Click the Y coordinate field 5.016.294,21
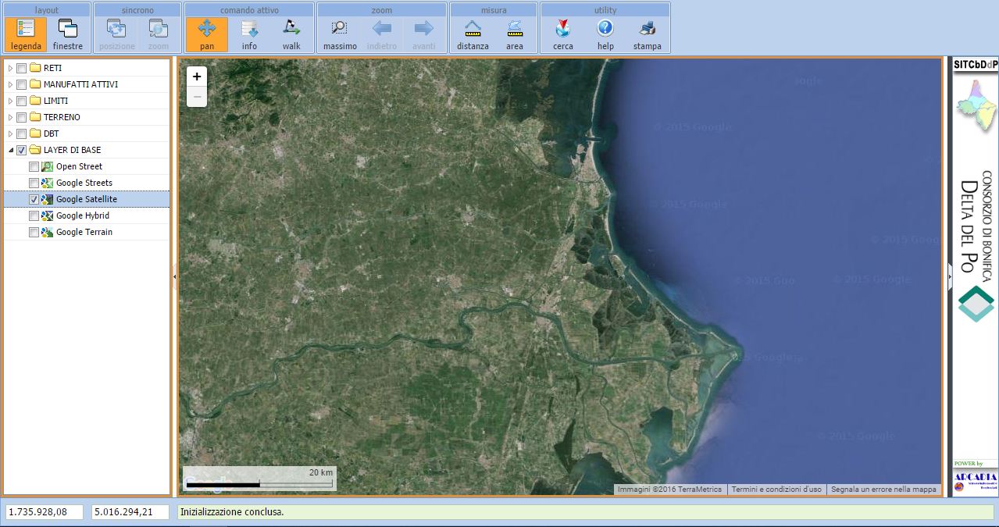Viewport: 999px width, 527px height. pyautogui.click(x=131, y=512)
